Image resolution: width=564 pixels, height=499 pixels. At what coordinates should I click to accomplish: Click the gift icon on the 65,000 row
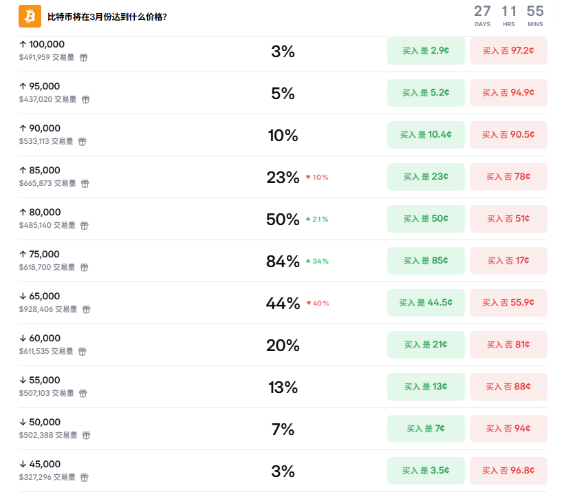point(86,310)
